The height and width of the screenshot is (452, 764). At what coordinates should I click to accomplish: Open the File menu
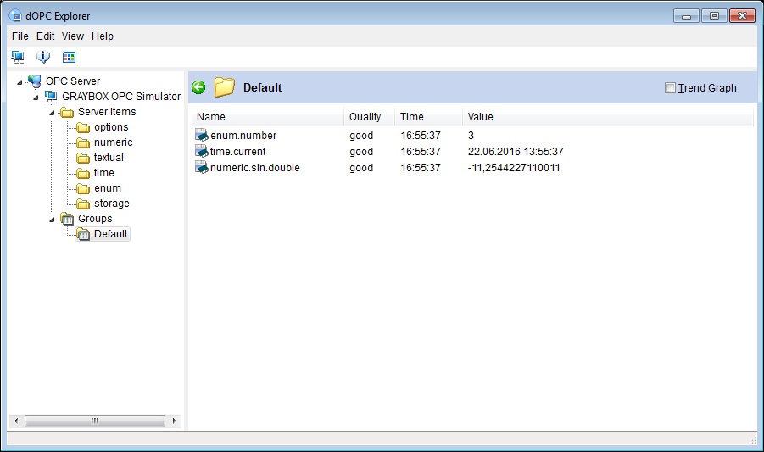coord(20,36)
